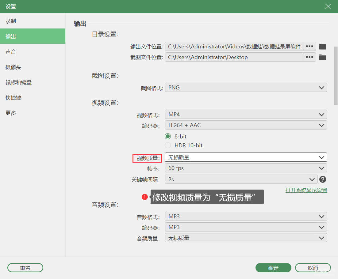The image size is (338, 279).
Task: Click the 目录设置 section heading
Action: tap(105, 34)
